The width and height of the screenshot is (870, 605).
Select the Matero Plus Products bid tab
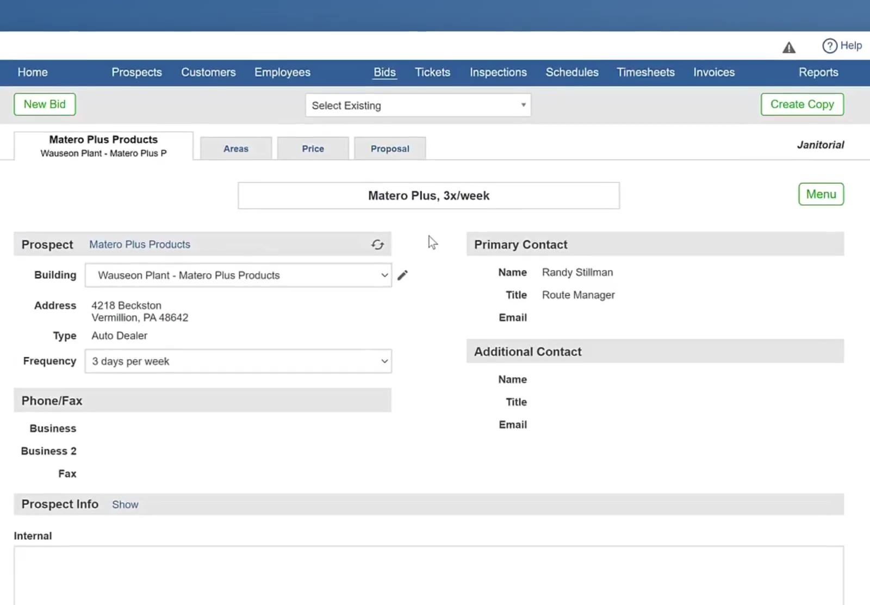(x=103, y=146)
